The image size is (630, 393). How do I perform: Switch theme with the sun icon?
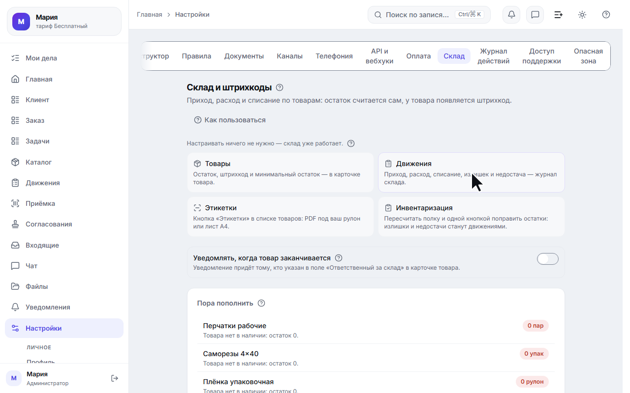click(582, 15)
